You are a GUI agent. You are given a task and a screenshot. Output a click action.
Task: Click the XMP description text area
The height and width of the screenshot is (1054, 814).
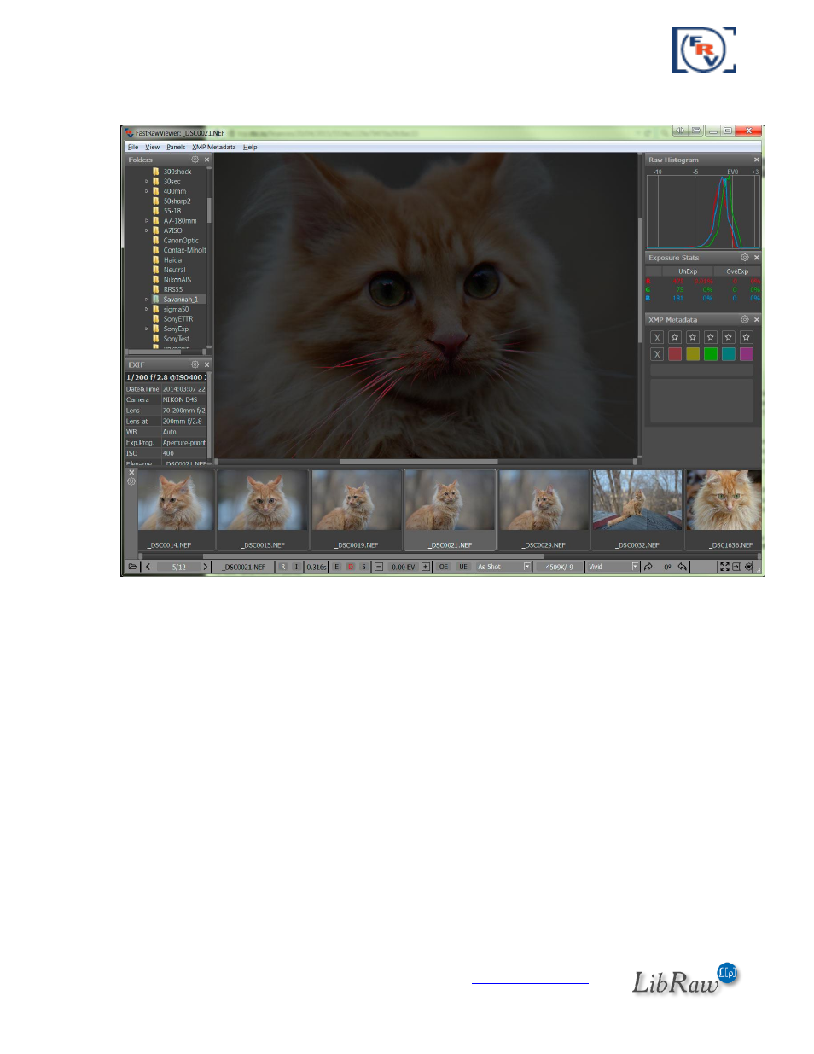[701, 400]
